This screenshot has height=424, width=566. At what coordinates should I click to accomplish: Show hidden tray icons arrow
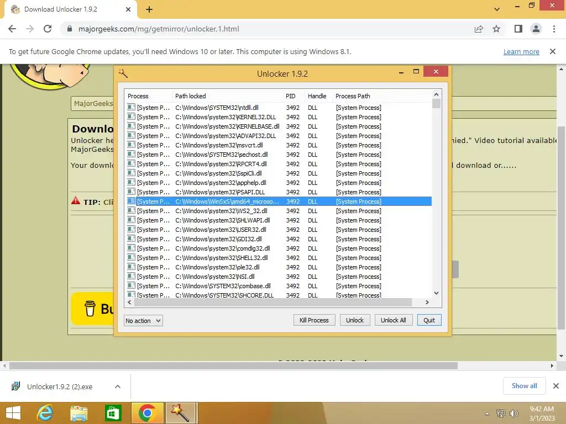coord(487,414)
